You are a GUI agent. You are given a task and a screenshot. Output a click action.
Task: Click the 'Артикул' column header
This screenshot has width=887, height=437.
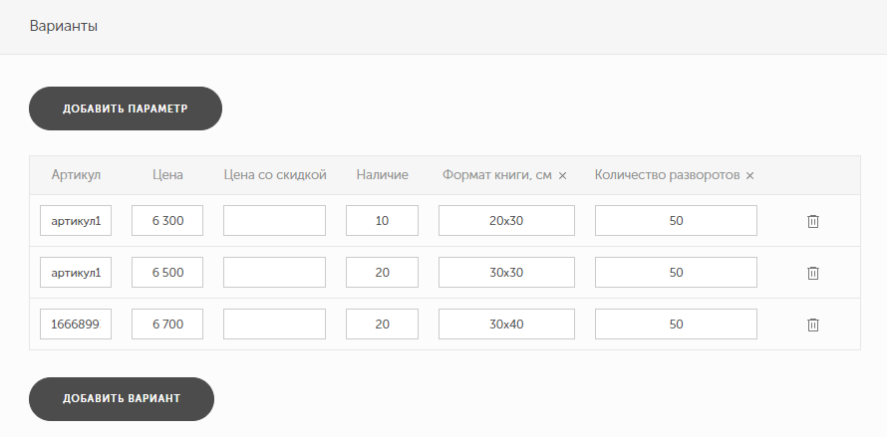pyautogui.click(x=76, y=175)
